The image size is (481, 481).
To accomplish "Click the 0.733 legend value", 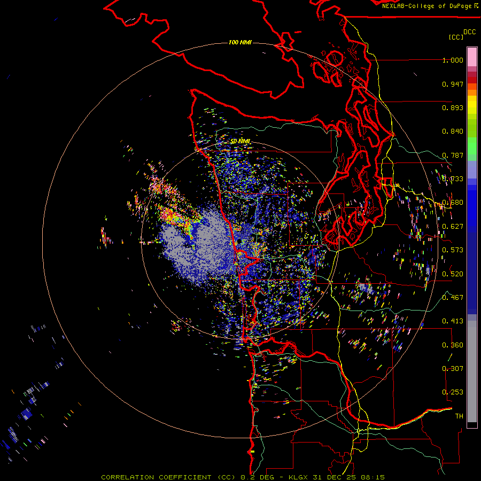I will tap(453, 179).
